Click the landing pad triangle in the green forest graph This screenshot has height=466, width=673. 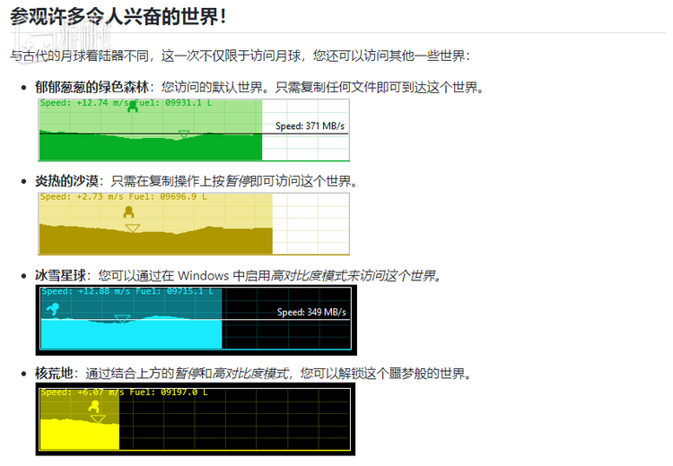183,134
